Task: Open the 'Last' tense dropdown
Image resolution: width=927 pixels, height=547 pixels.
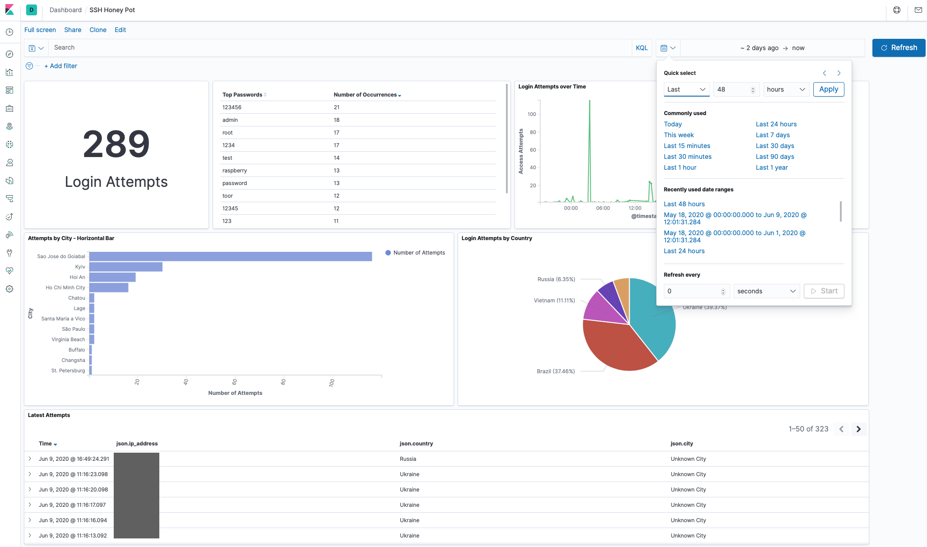Action: coord(686,89)
